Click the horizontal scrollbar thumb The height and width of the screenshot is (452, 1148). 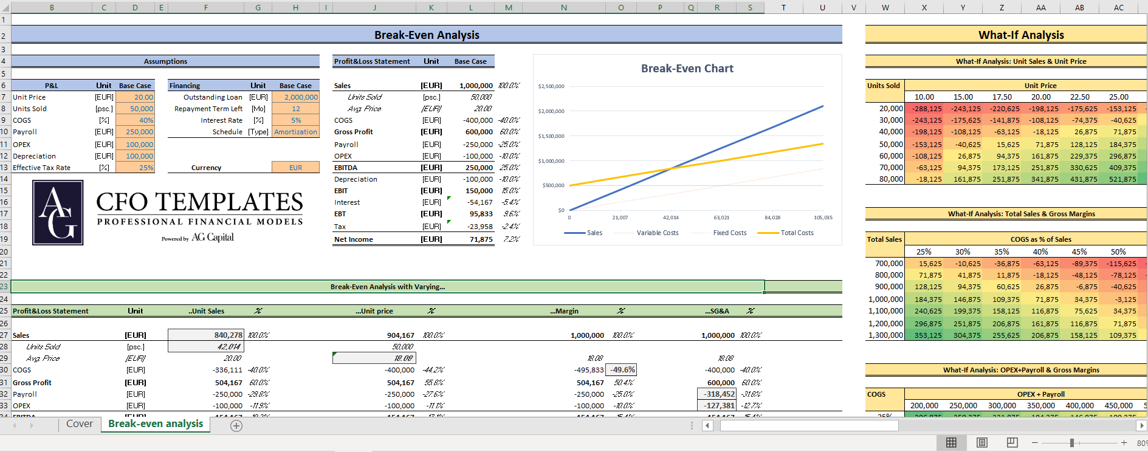[x=809, y=425]
